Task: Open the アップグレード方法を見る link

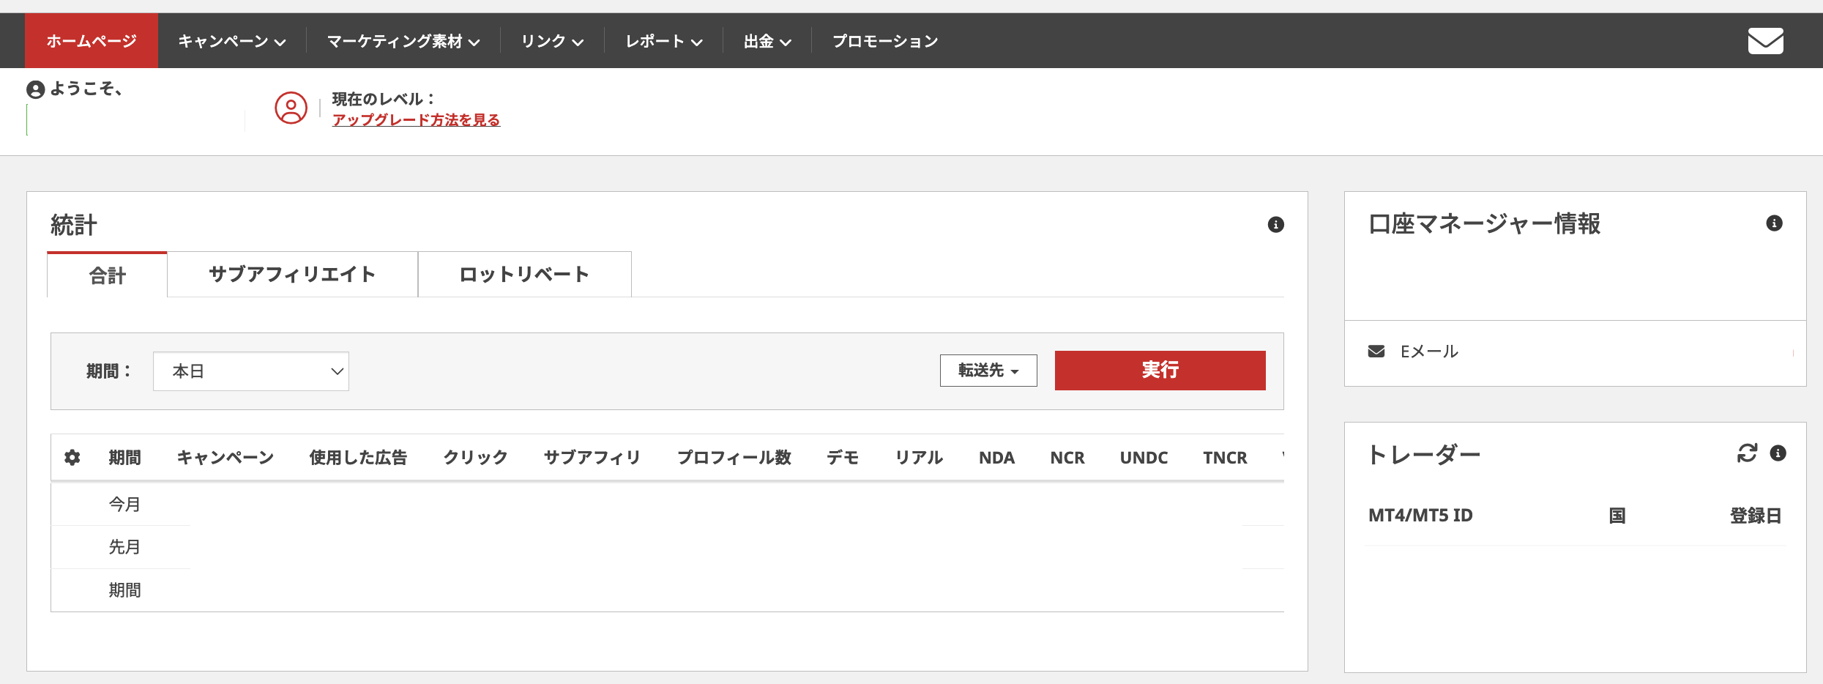Action: [x=416, y=120]
